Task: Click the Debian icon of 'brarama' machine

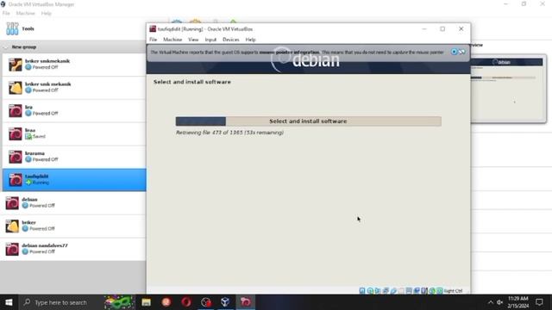Action: coord(16,157)
